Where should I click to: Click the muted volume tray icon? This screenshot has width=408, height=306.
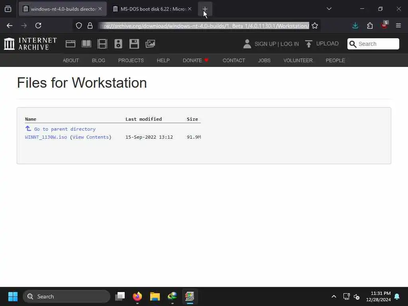coord(357,296)
